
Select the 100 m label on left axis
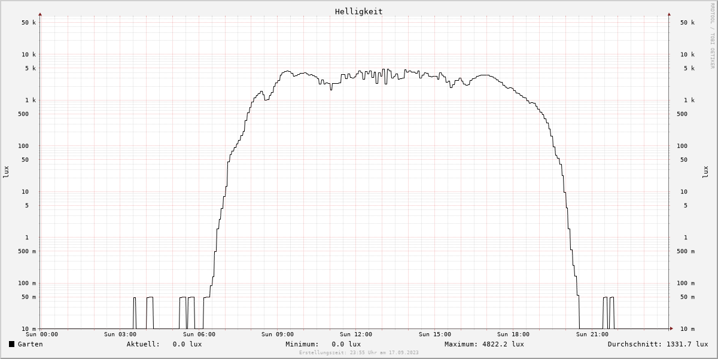pos(27,283)
